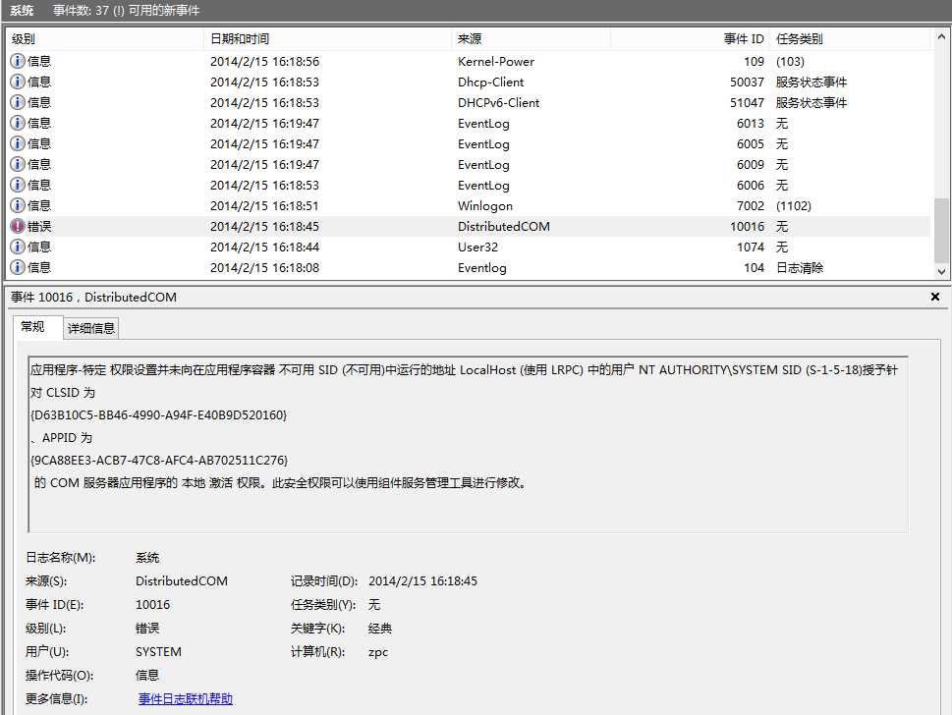
Task: Click info icon of EventLog 6009 row
Action: (x=18, y=164)
